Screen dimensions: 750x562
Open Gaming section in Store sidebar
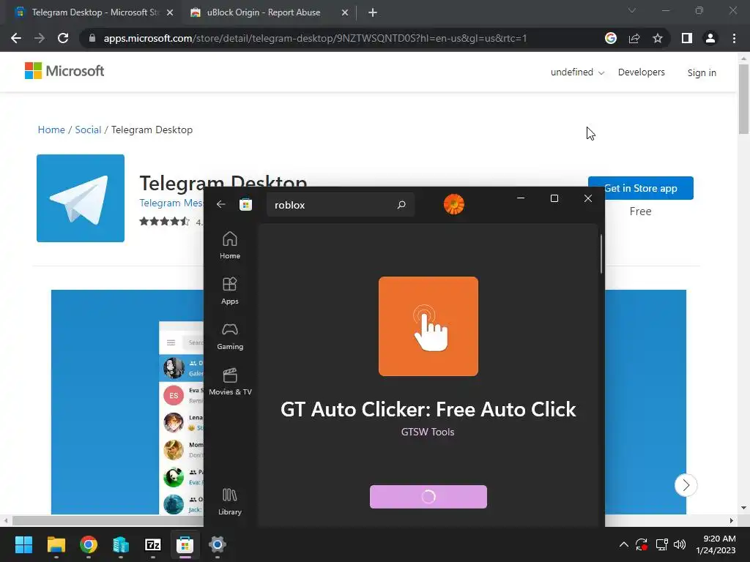(229, 336)
